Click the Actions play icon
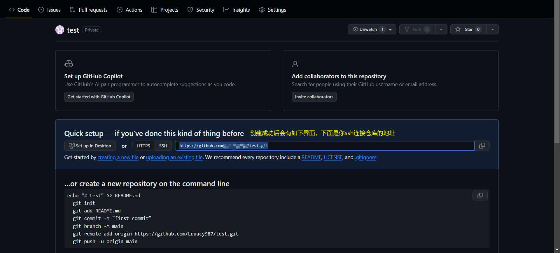The width and height of the screenshot is (560, 253). [120, 10]
